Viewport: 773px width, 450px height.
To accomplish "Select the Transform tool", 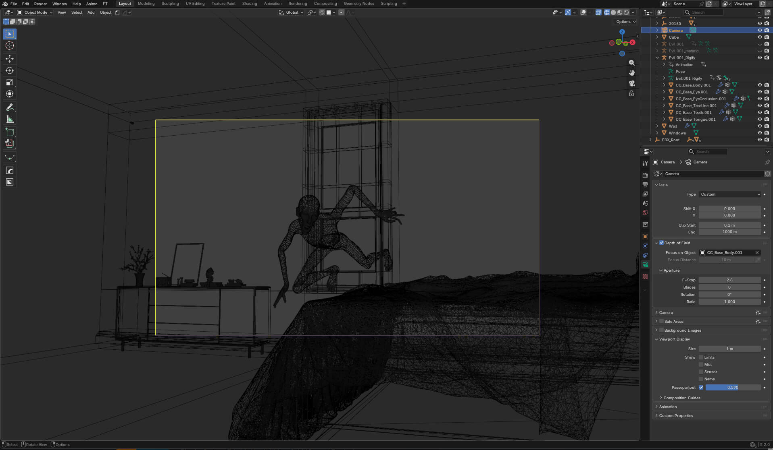I will (x=10, y=94).
